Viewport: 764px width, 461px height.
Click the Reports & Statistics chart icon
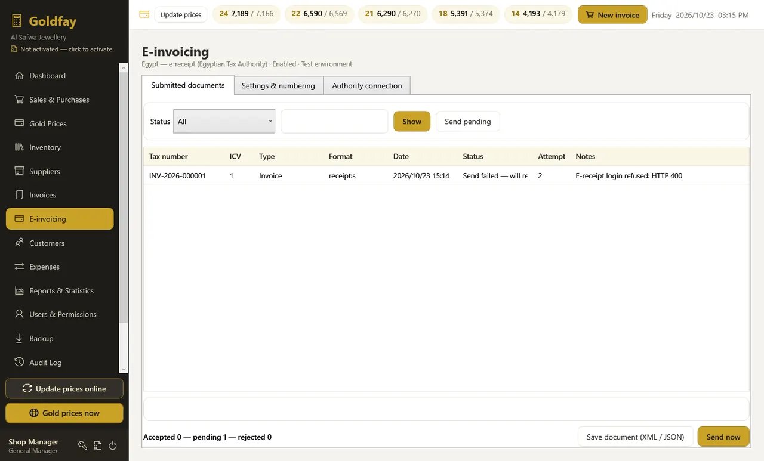coord(19,290)
